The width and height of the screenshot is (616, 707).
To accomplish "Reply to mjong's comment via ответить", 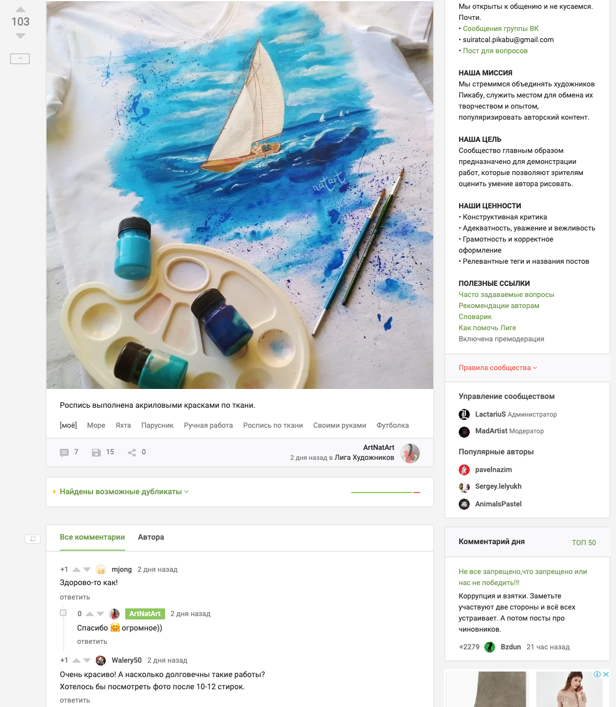I will coord(75,597).
